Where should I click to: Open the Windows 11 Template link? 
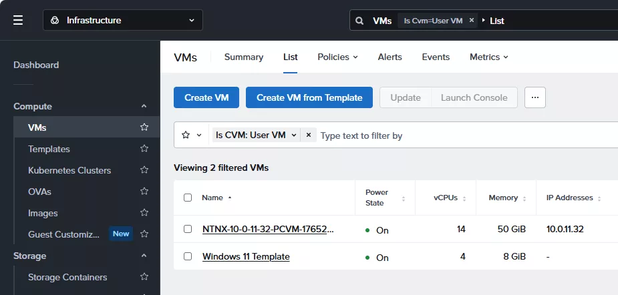click(x=246, y=256)
